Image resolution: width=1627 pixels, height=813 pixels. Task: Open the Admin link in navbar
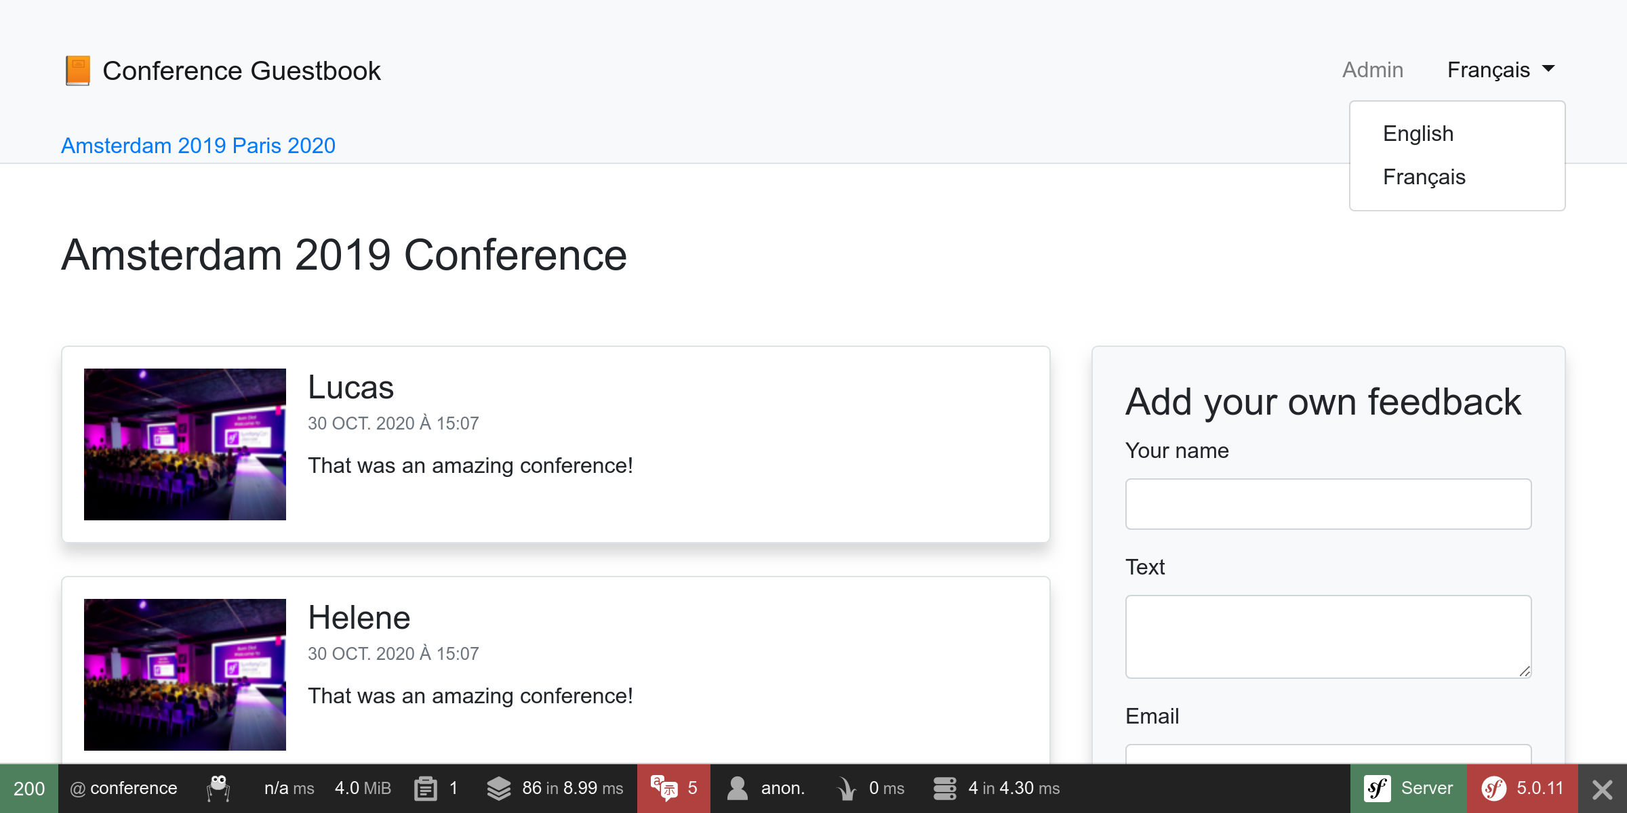pyautogui.click(x=1373, y=70)
